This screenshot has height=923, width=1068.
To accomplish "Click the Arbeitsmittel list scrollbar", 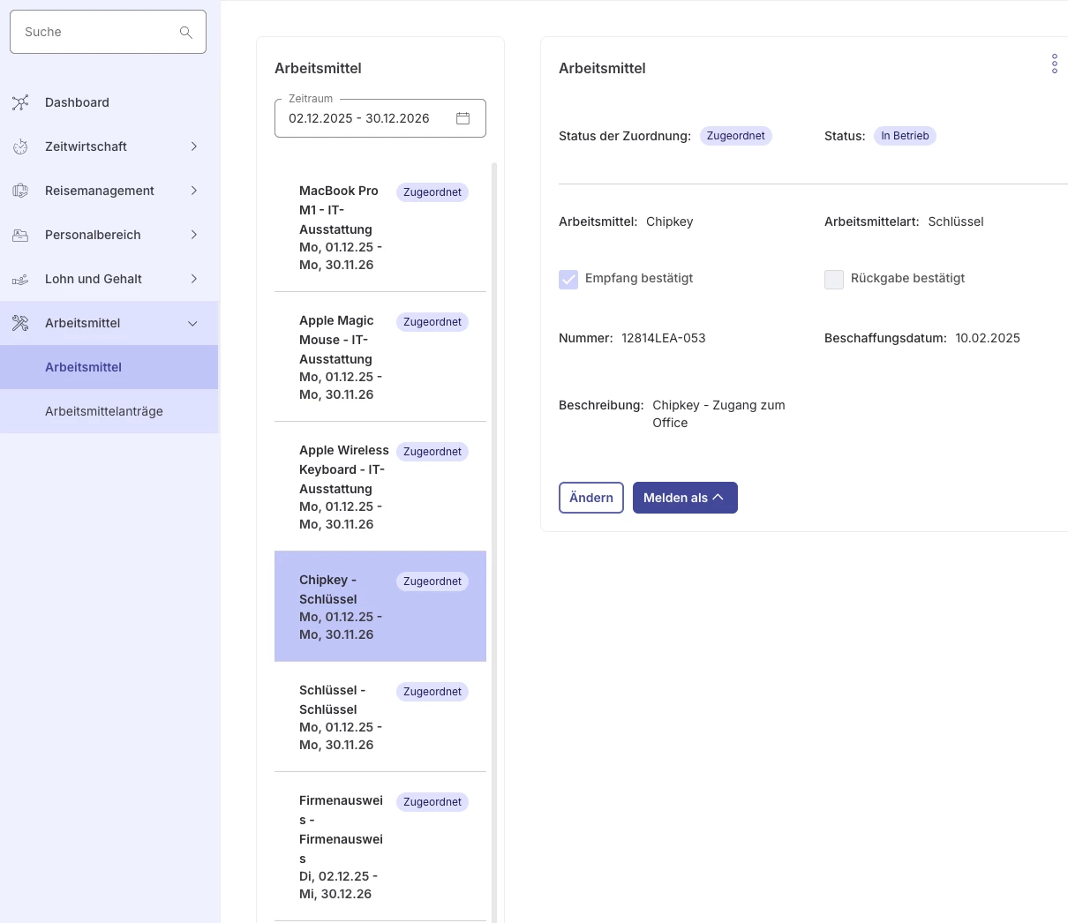I will pyautogui.click(x=494, y=542).
